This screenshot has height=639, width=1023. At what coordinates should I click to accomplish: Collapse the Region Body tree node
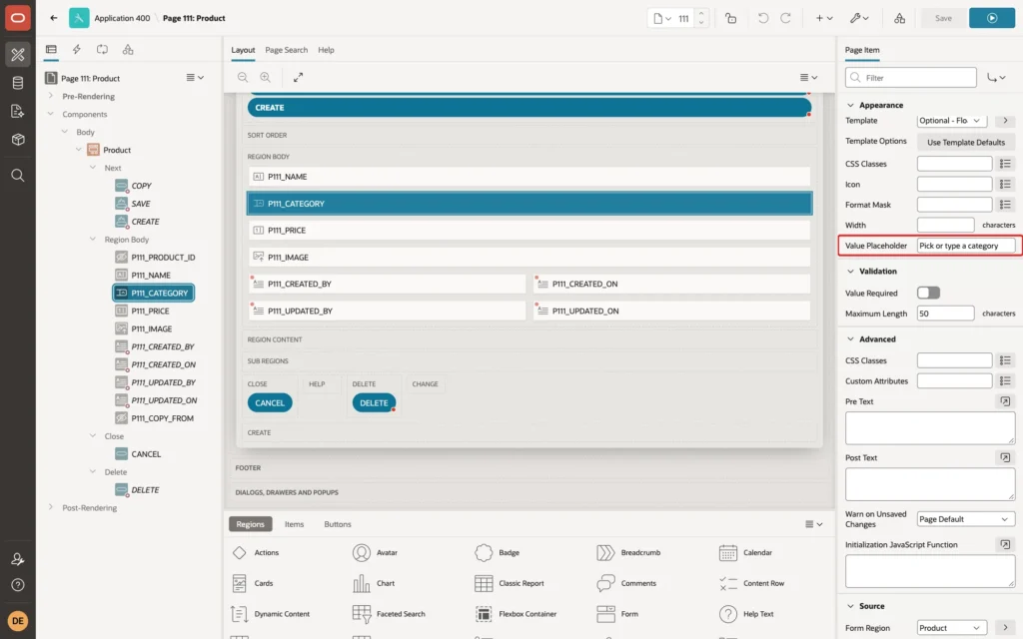pyautogui.click(x=93, y=240)
